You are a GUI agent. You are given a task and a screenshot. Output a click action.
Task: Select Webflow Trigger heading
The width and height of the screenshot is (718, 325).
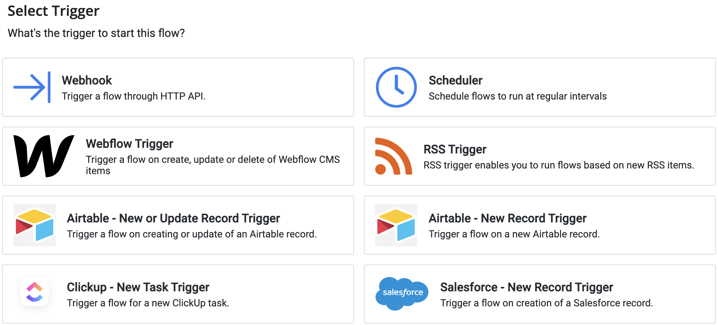coord(129,144)
